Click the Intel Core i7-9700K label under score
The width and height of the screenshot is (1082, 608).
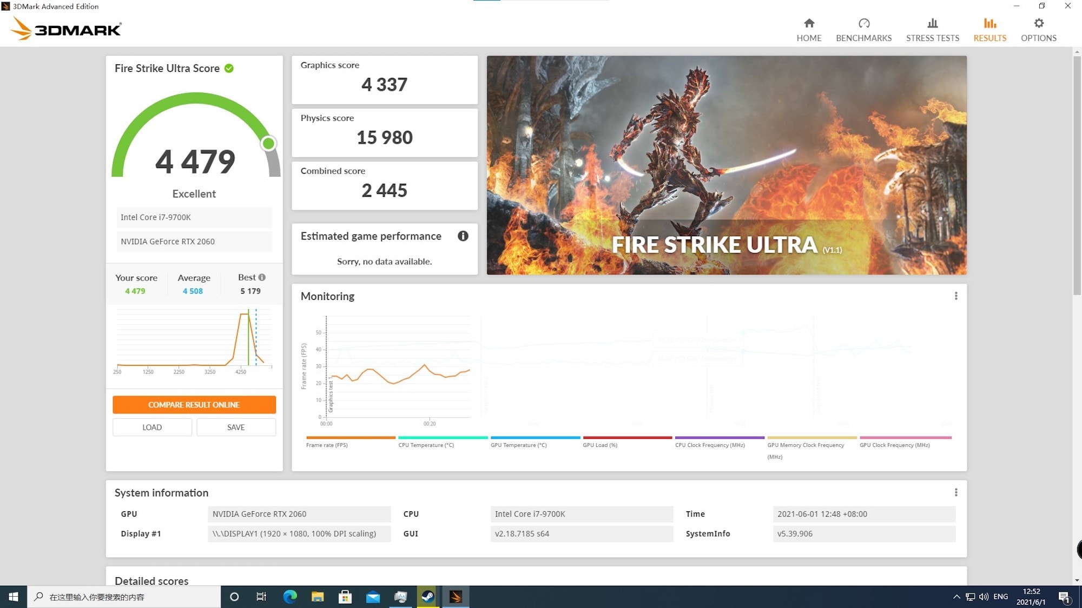(x=194, y=217)
